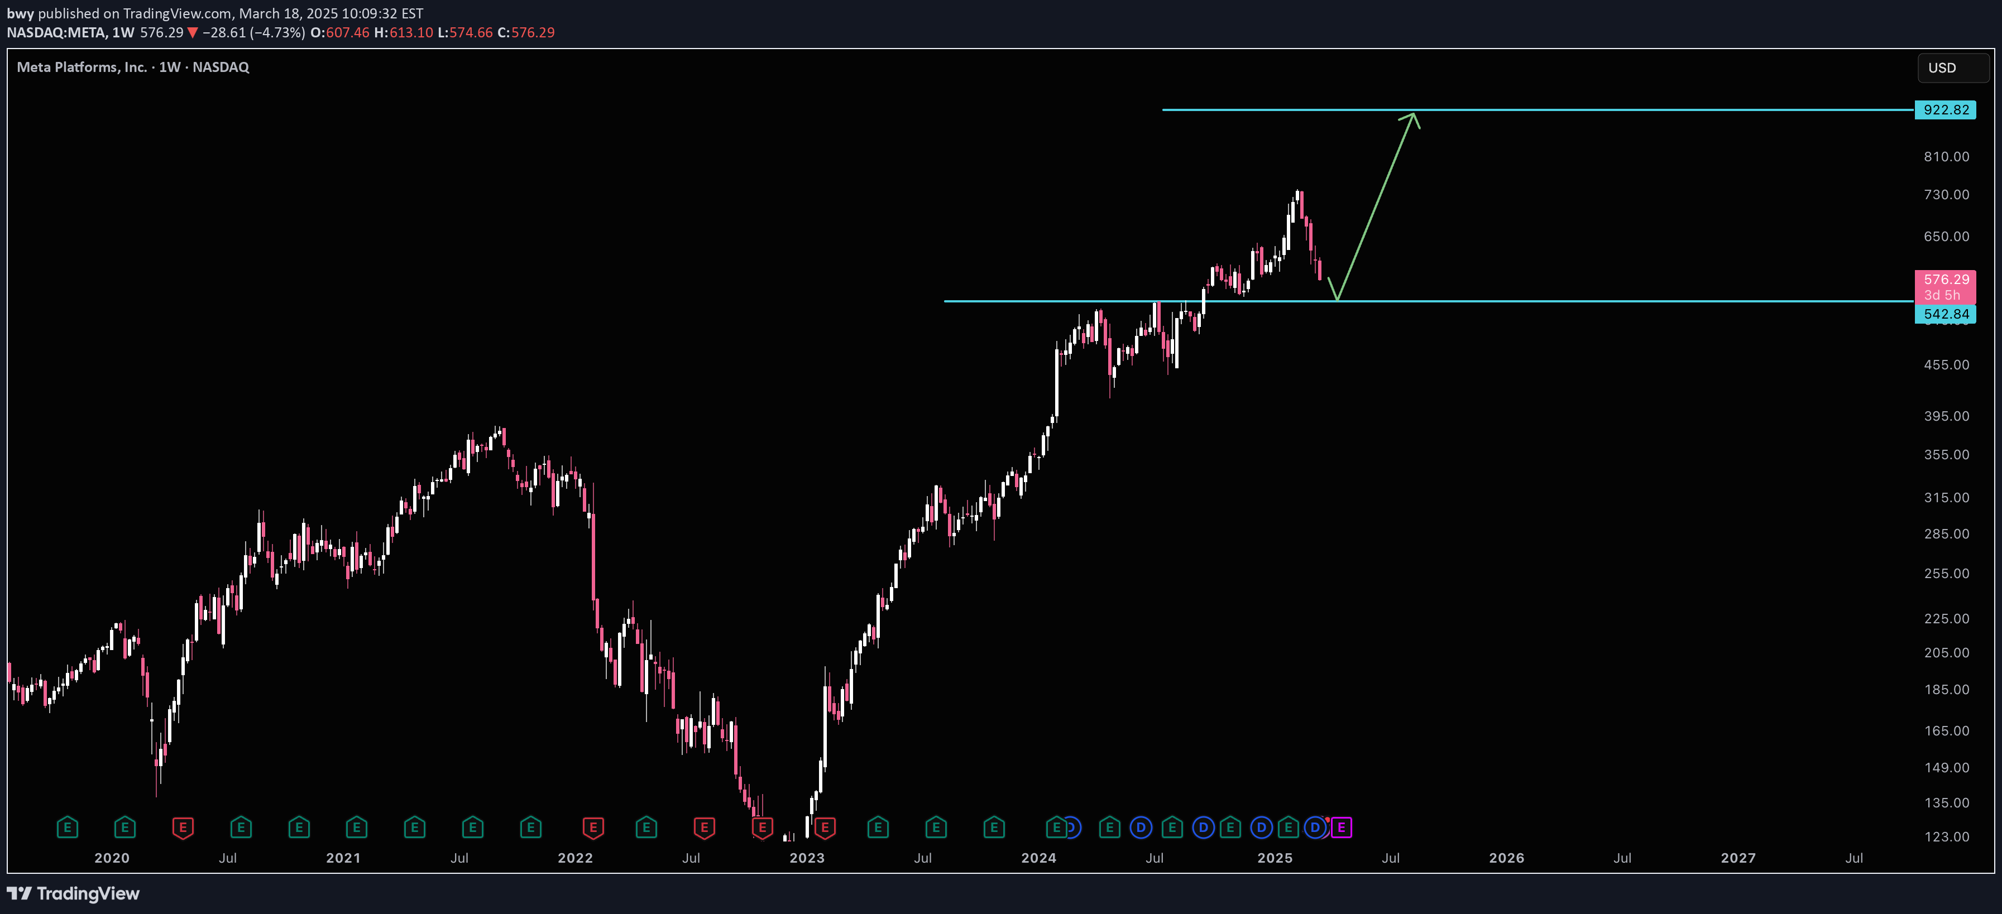Click the magenta upcoming earnings marker
Image resolution: width=2002 pixels, height=914 pixels.
pyautogui.click(x=1342, y=828)
